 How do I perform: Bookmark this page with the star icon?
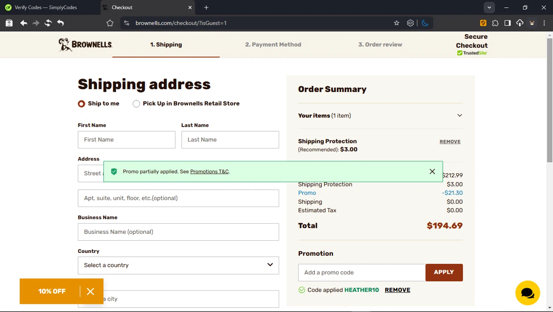396,23
